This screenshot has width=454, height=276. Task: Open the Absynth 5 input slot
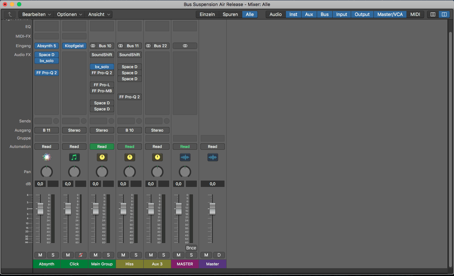(x=46, y=45)
